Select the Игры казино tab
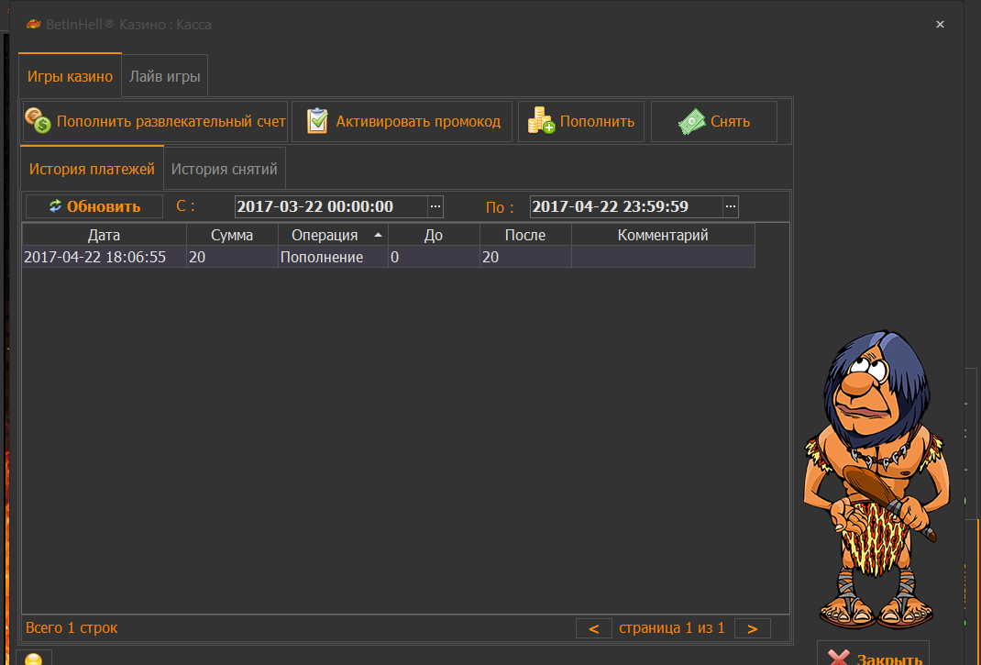The width and height of the screenshot is (981, 665). coord(70,76)
